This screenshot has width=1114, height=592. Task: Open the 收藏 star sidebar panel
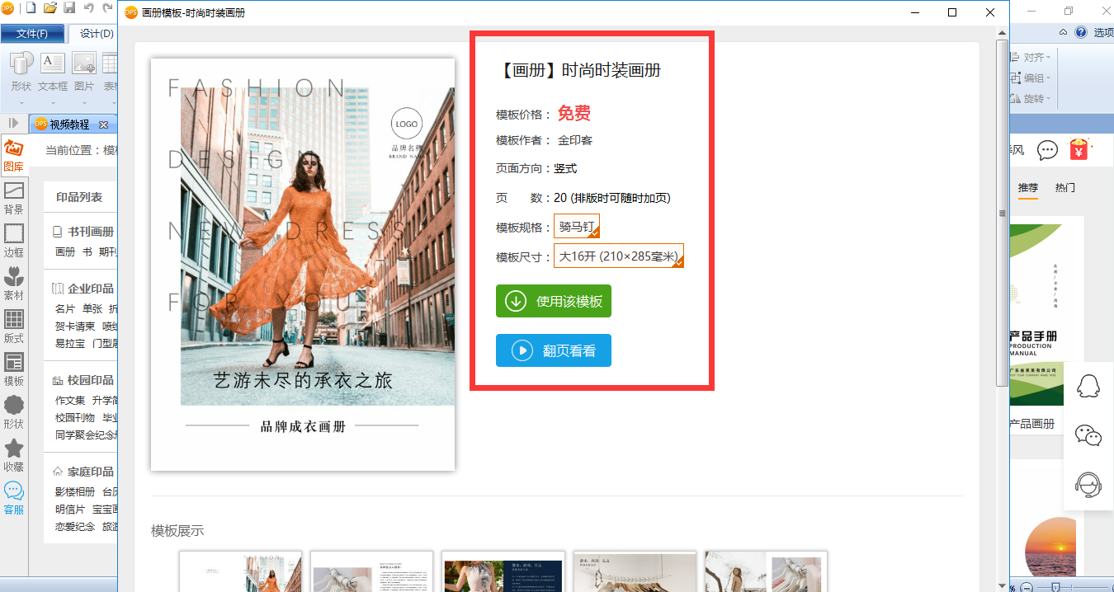(14, 456)
